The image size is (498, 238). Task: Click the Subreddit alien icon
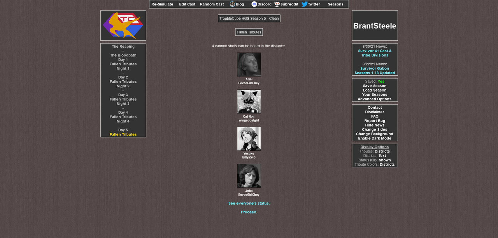tap(277, 4)
